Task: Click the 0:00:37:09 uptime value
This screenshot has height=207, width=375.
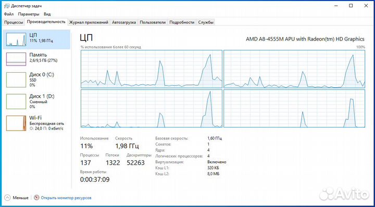Action: [95, 179]
